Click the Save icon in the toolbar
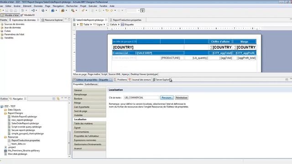Viewport: 292px width, 164px height. pyautogui.click(x=7, y=10)
